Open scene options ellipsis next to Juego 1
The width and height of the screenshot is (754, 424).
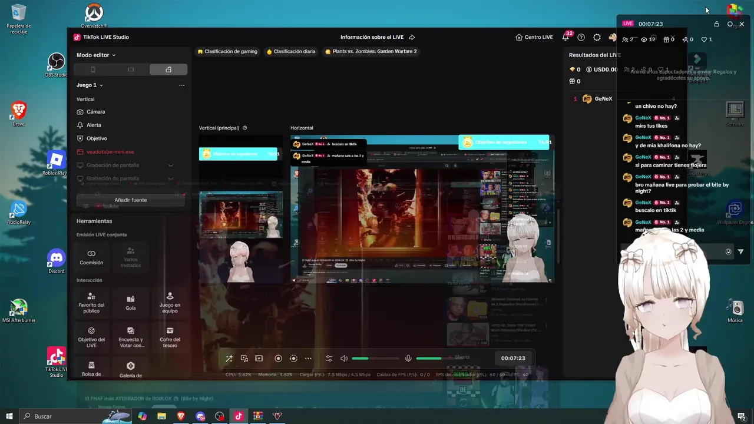point(181,85)
